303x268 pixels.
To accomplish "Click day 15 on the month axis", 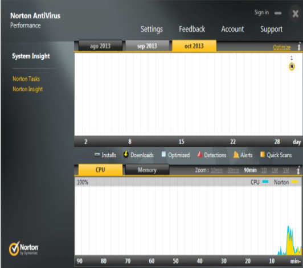I will click(181, 142).
